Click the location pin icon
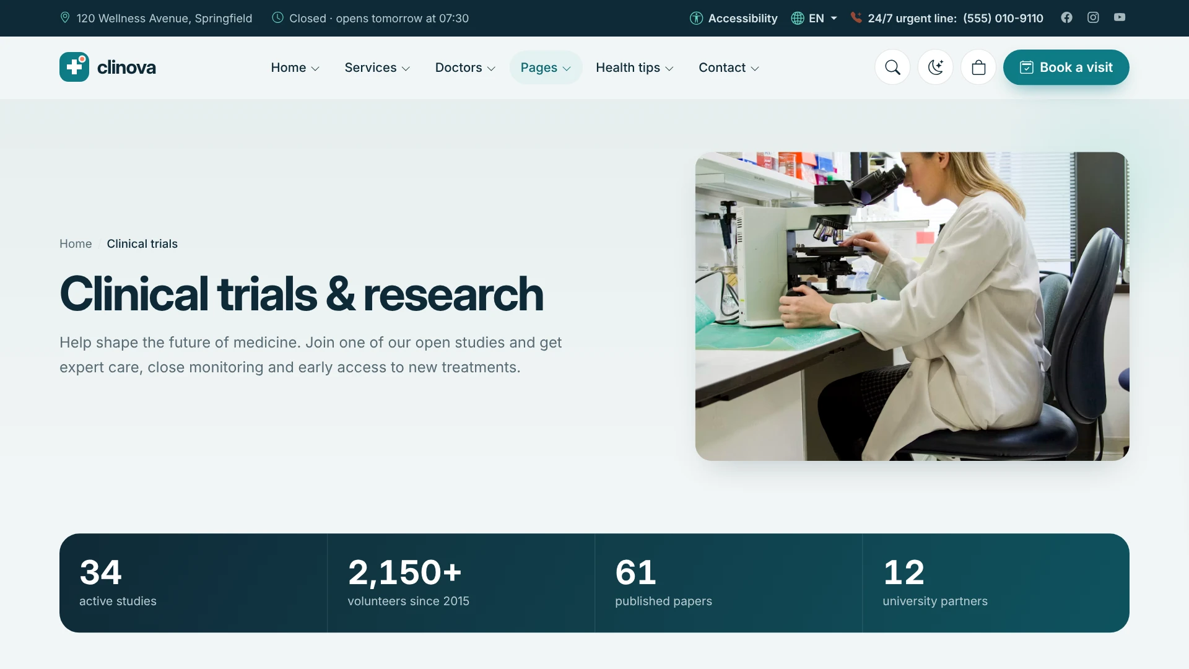This screenshot has height=669, width=1189. click(65, 18)
